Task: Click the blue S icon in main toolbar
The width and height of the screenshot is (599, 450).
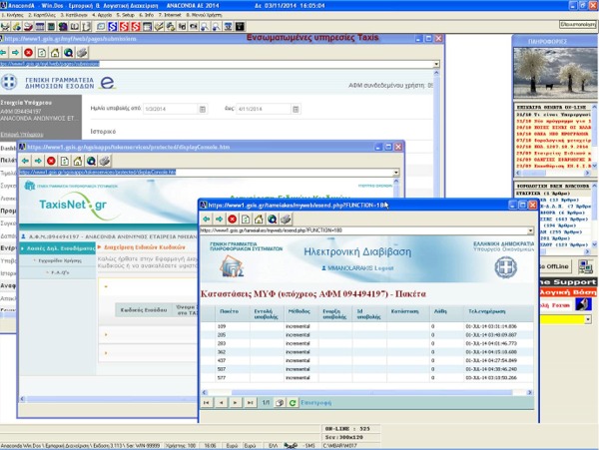Action: point(112,26)
